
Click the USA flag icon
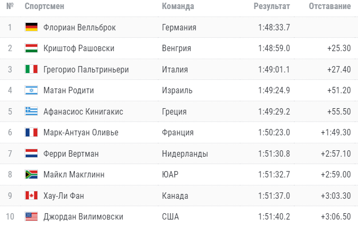tap(31, 217)
